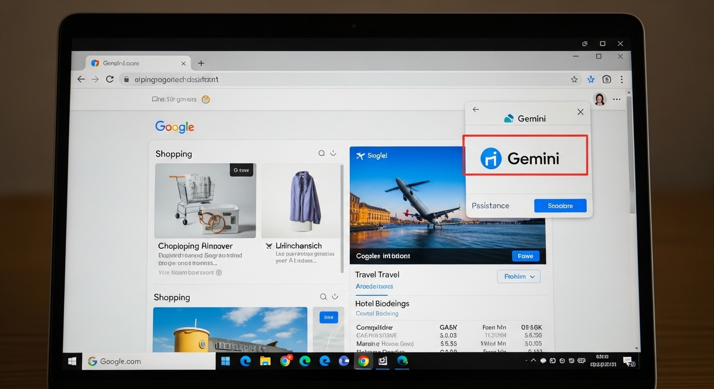This screenshot has width=714, height=389.
Task: Click the 'Hotel Biodeings' heading
Action: (382, 303)
